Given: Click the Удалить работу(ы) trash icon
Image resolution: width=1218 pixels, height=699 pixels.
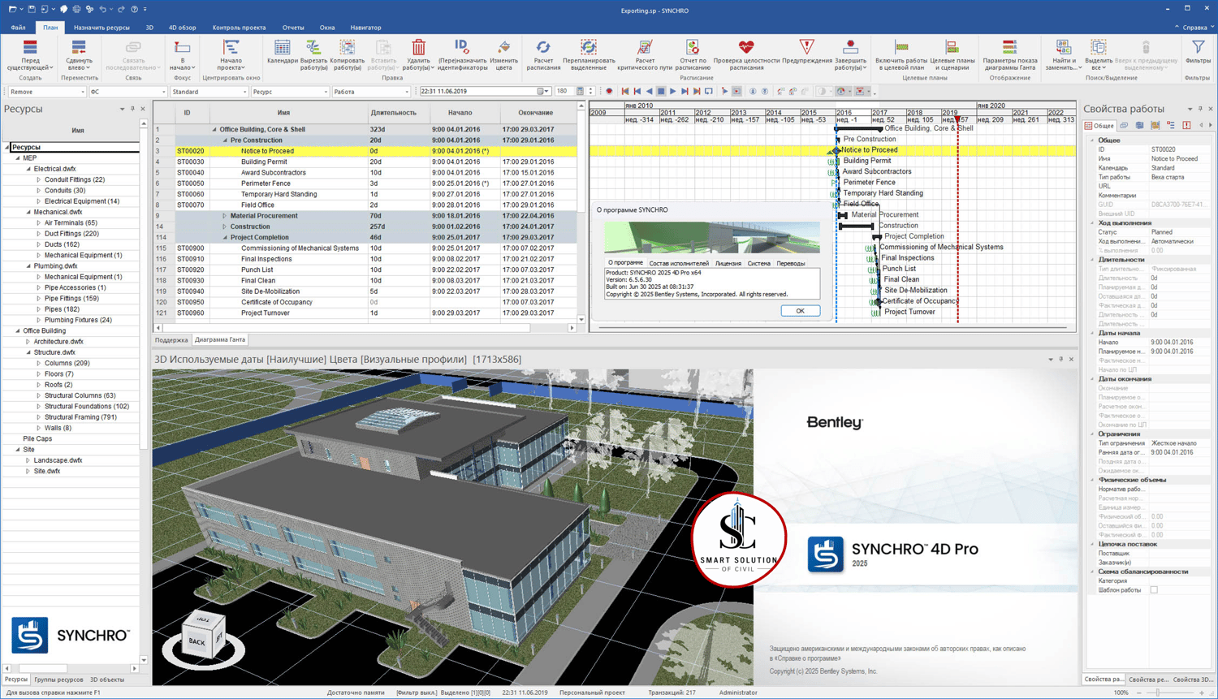Looking at the screenshot, I should click(418, 50).
